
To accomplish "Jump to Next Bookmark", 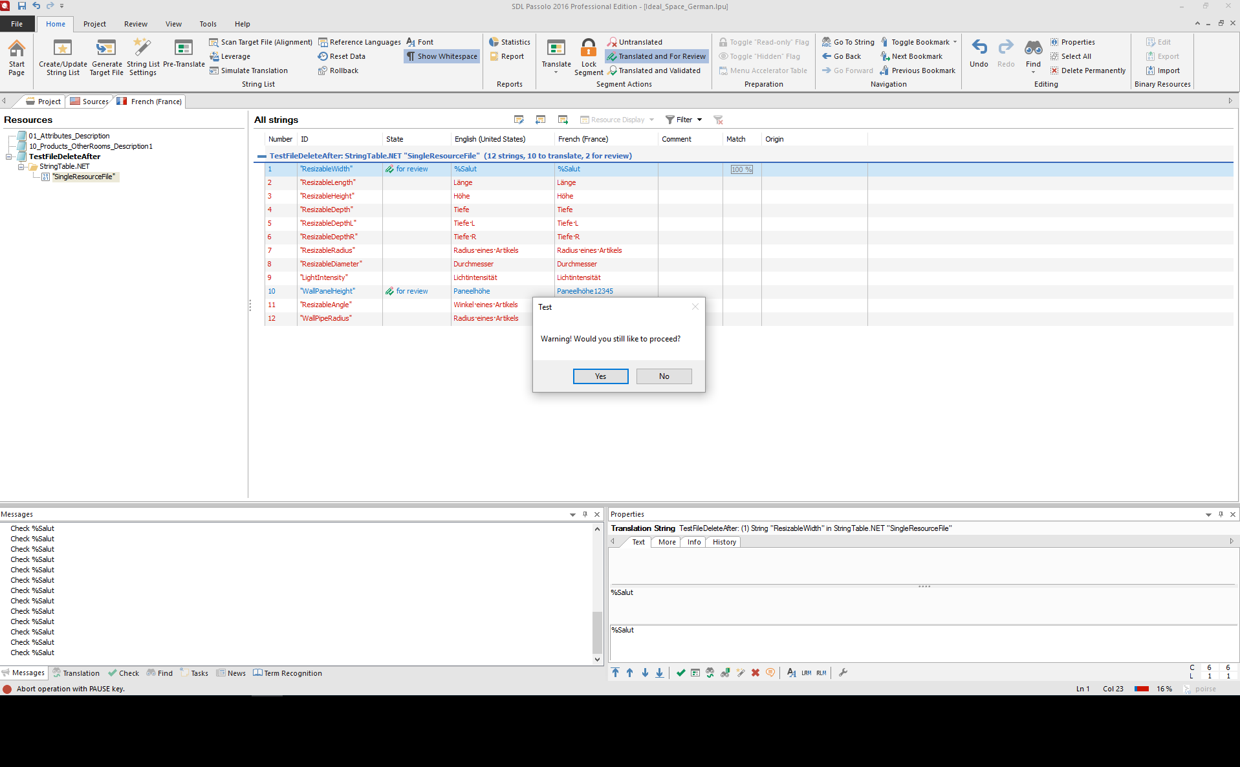I will coord(911,56).
